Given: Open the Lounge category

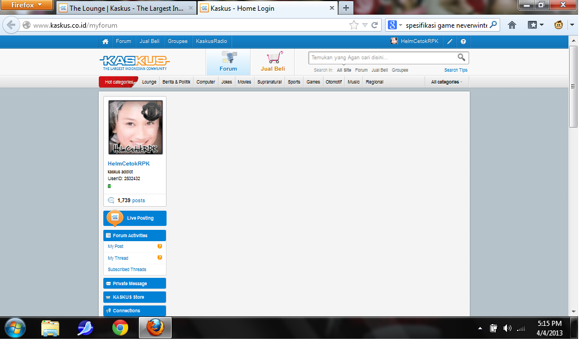Looking at the screenshot, I should [149, 82].
